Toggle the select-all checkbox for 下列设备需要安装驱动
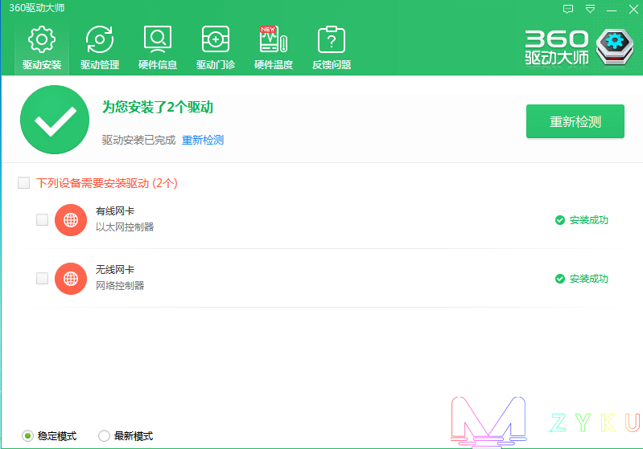The height and width of the screenshot is (449, 643). pyautogui.click(x=24, y=182)
